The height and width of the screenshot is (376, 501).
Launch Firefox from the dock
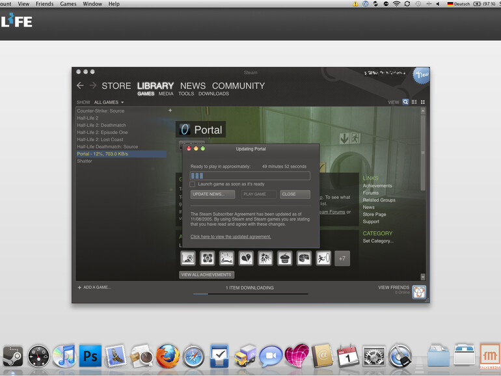pyautogui.click(x=167, y=356)
